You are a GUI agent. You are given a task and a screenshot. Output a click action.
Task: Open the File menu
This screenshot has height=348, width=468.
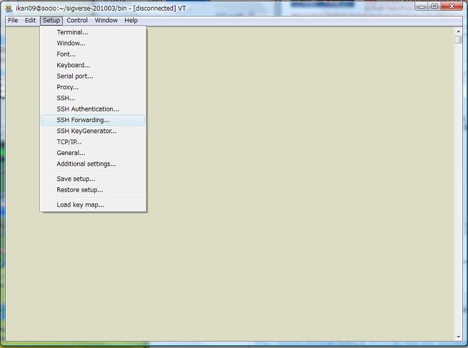point(13,21)
